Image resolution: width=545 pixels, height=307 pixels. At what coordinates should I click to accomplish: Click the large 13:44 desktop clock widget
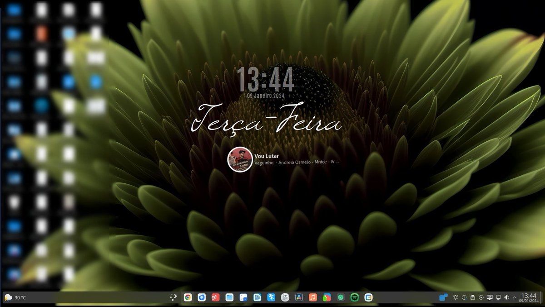266,79
